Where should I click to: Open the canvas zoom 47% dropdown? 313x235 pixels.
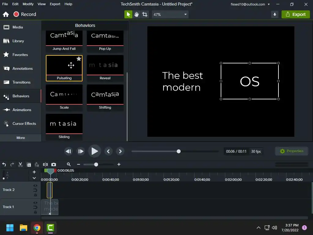click(x=170, y=14)
